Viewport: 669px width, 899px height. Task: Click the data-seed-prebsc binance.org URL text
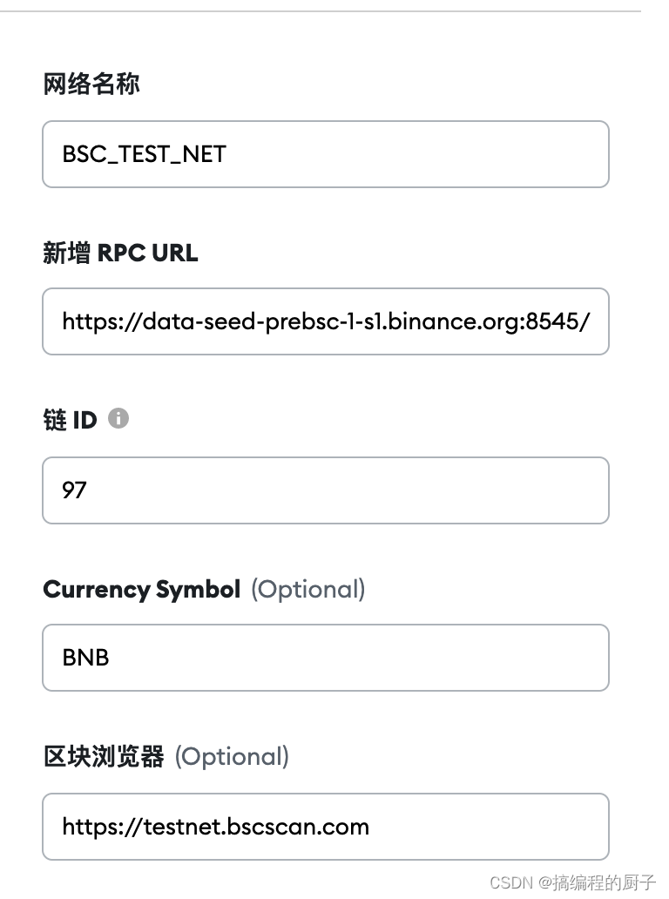326,321
